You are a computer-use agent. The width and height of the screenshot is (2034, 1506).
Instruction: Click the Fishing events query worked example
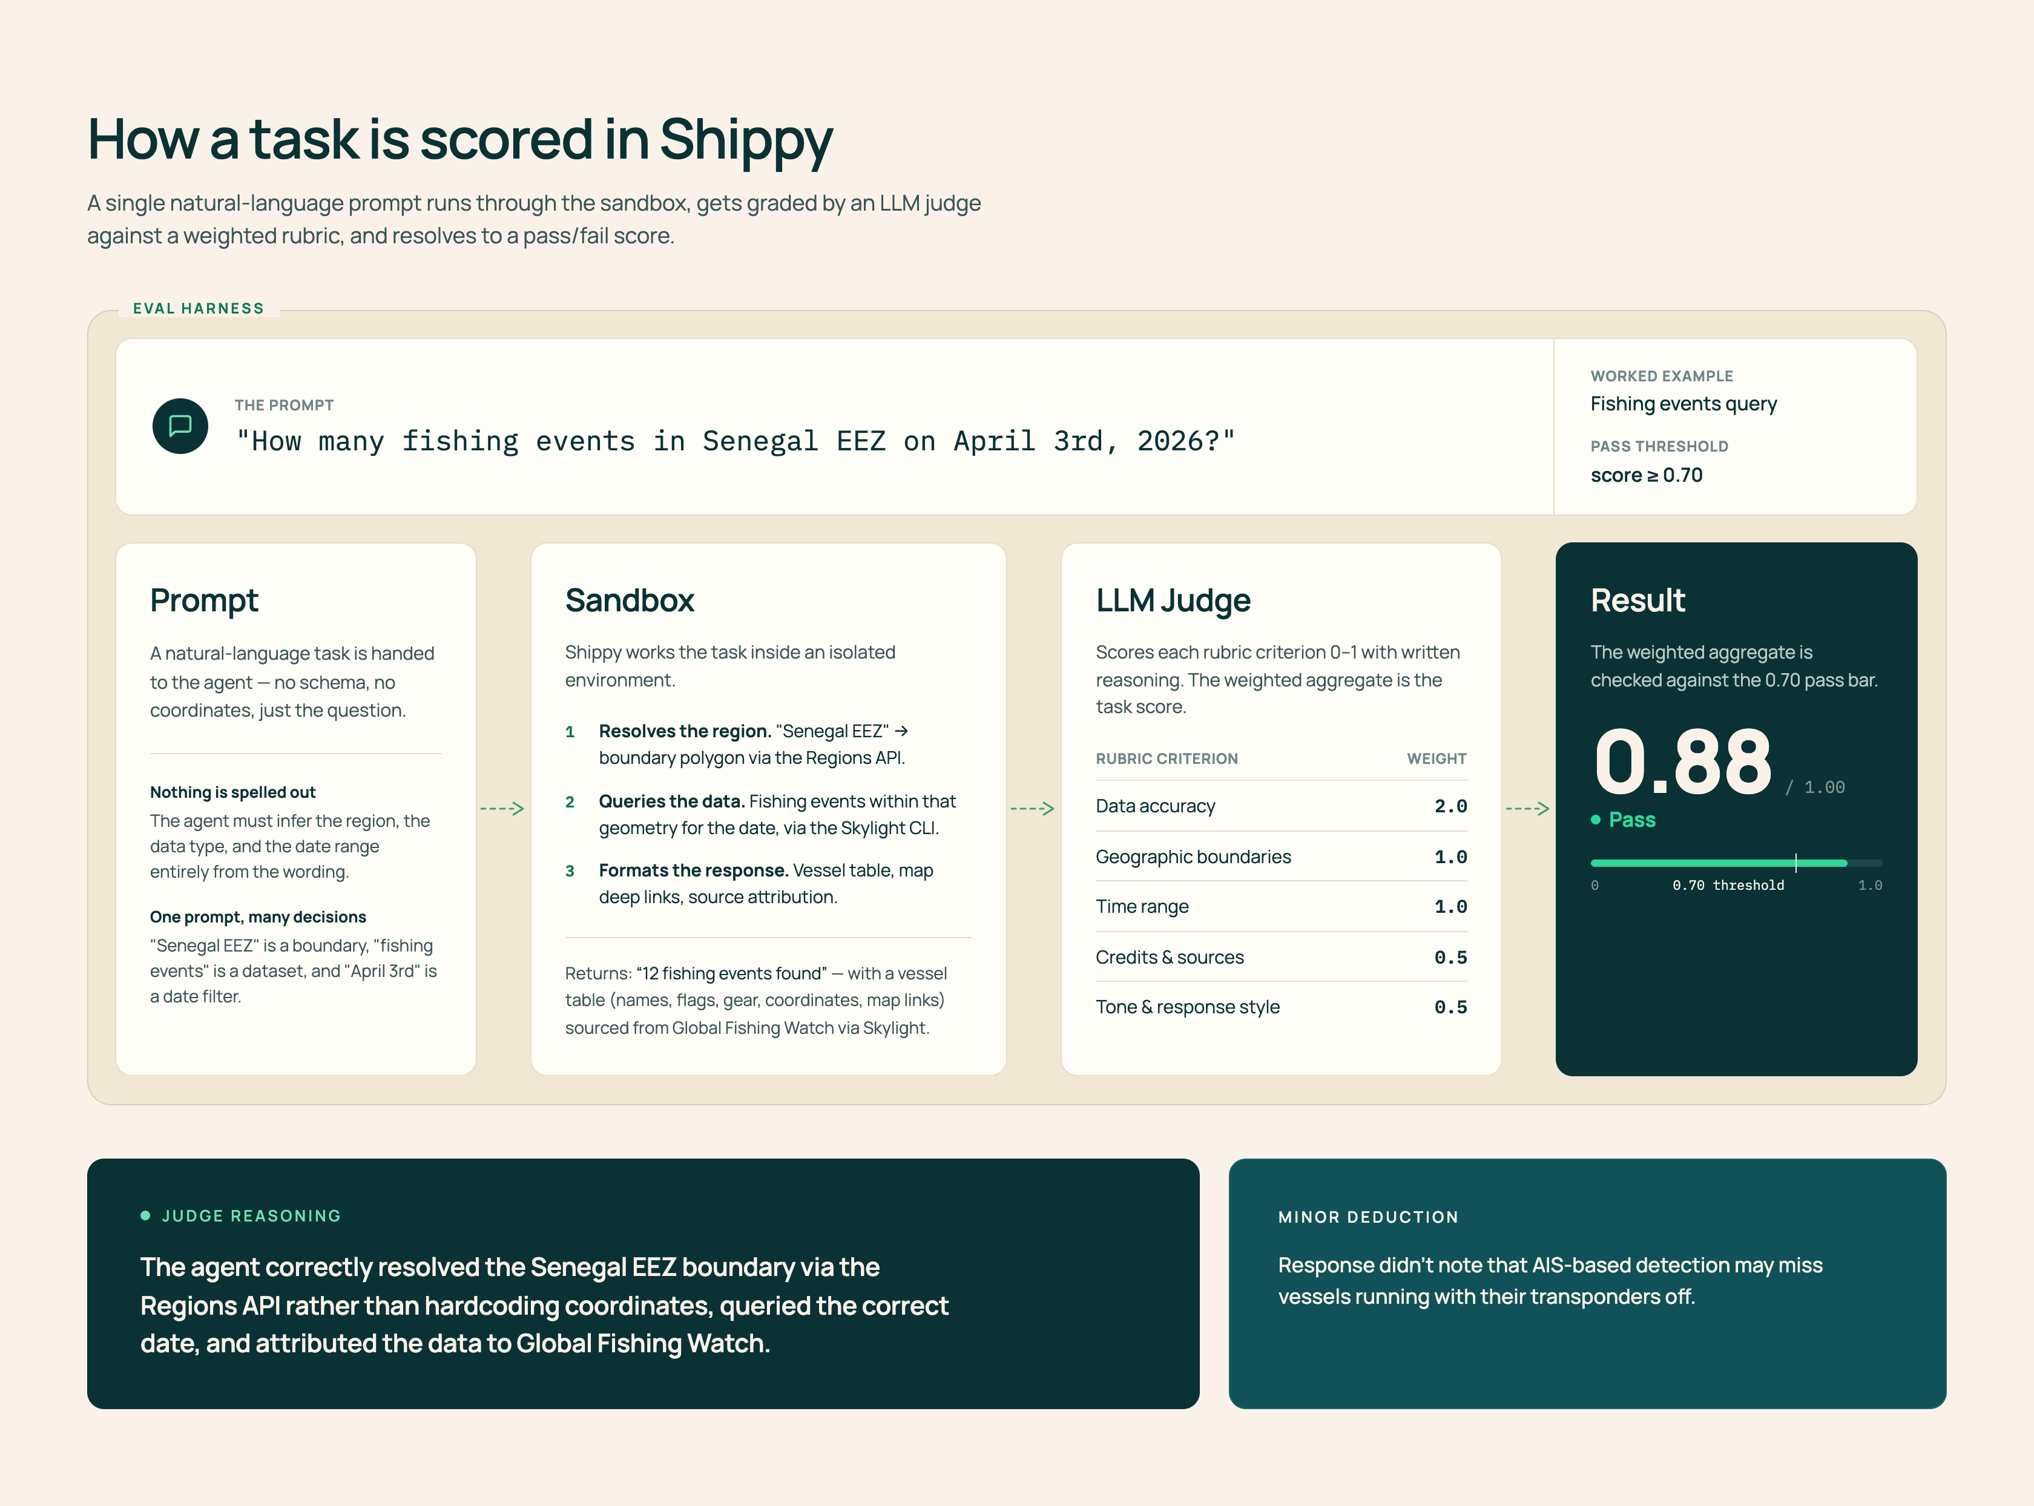pos(1683,404)
